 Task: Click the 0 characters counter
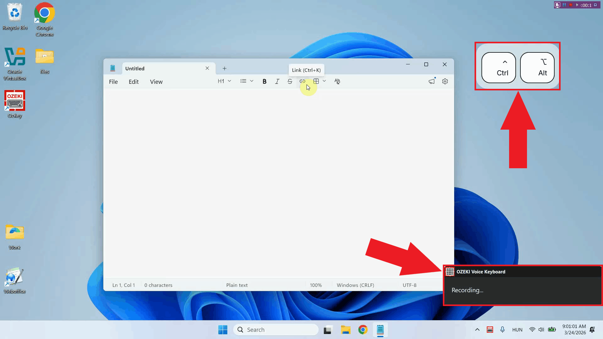pyautogui.click(x=158, y=285)
